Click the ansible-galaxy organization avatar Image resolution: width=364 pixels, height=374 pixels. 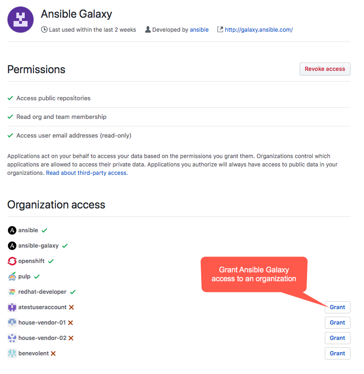(12, 246)
